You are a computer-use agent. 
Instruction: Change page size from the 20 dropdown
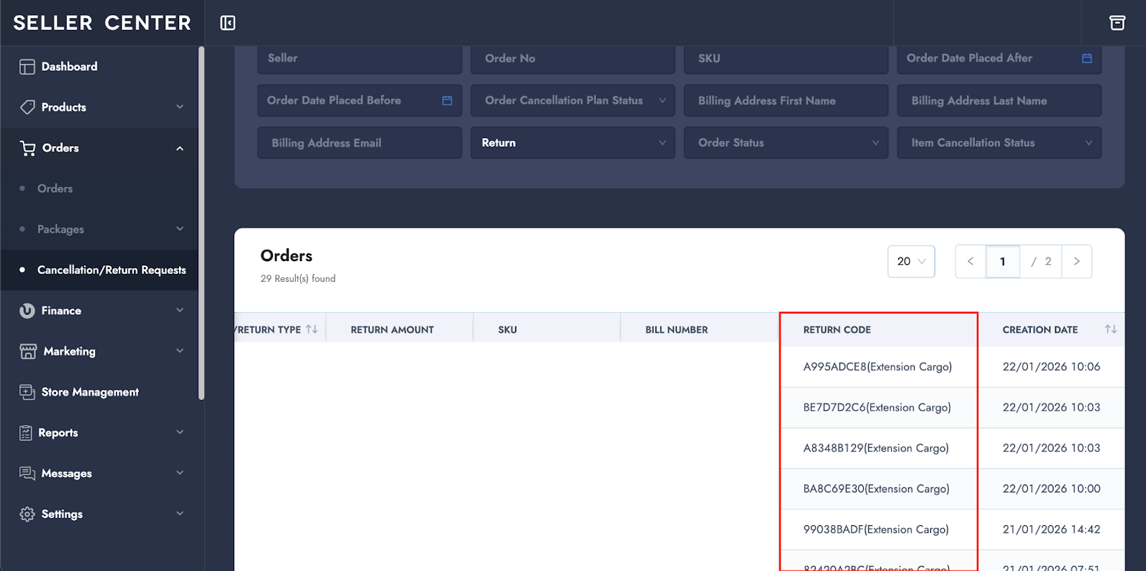910,261
